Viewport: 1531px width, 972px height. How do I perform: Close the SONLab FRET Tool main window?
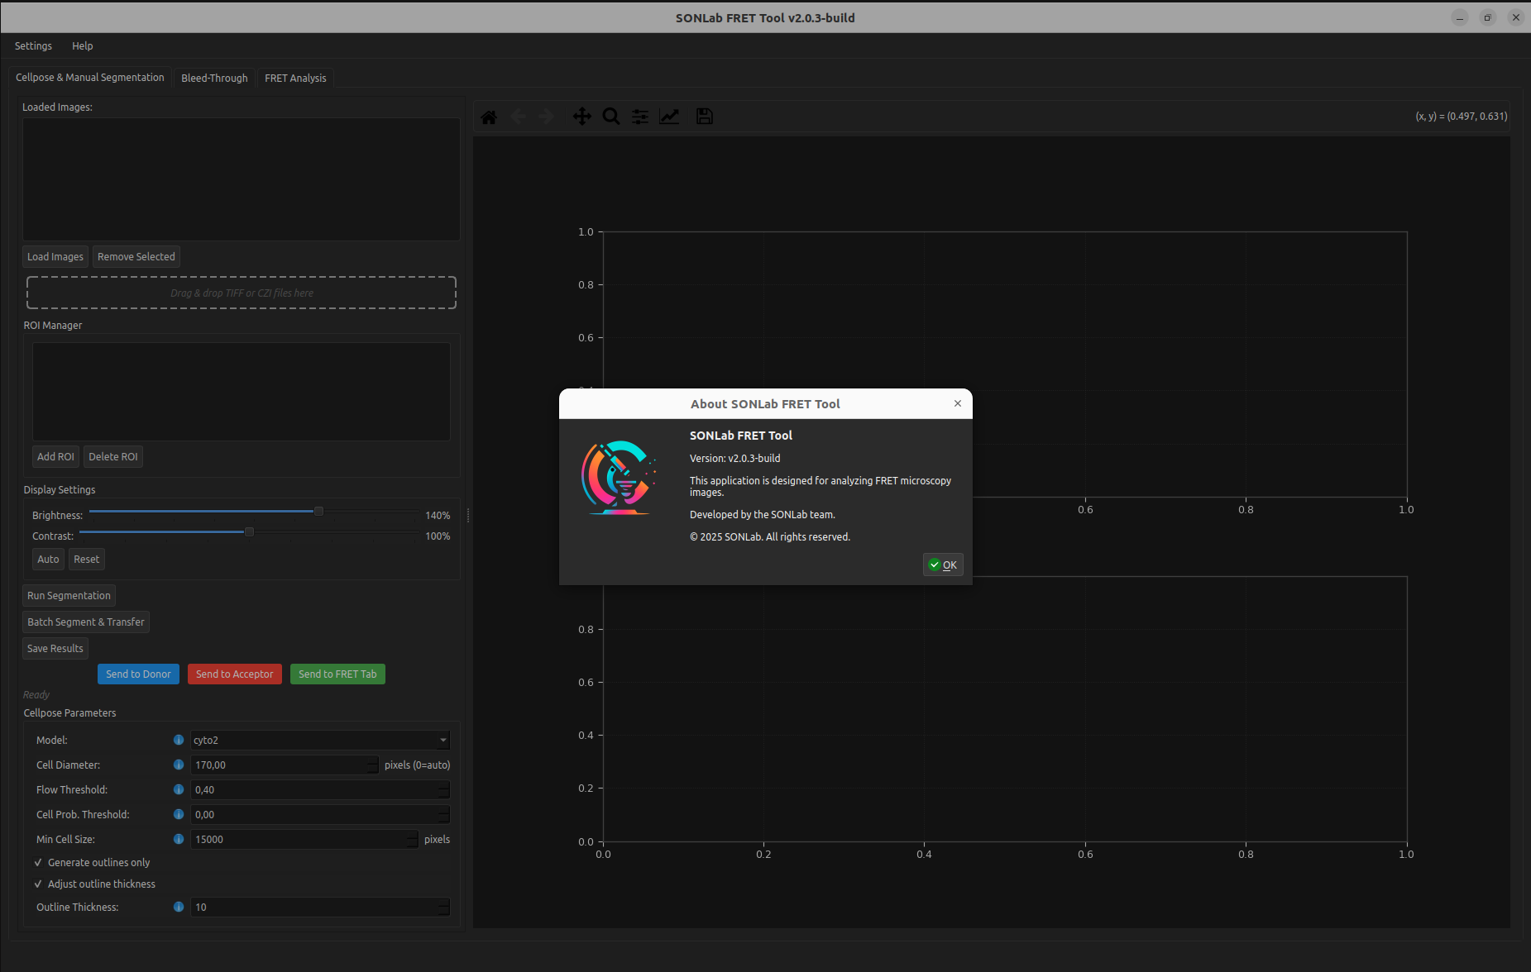coord(1515,17)
